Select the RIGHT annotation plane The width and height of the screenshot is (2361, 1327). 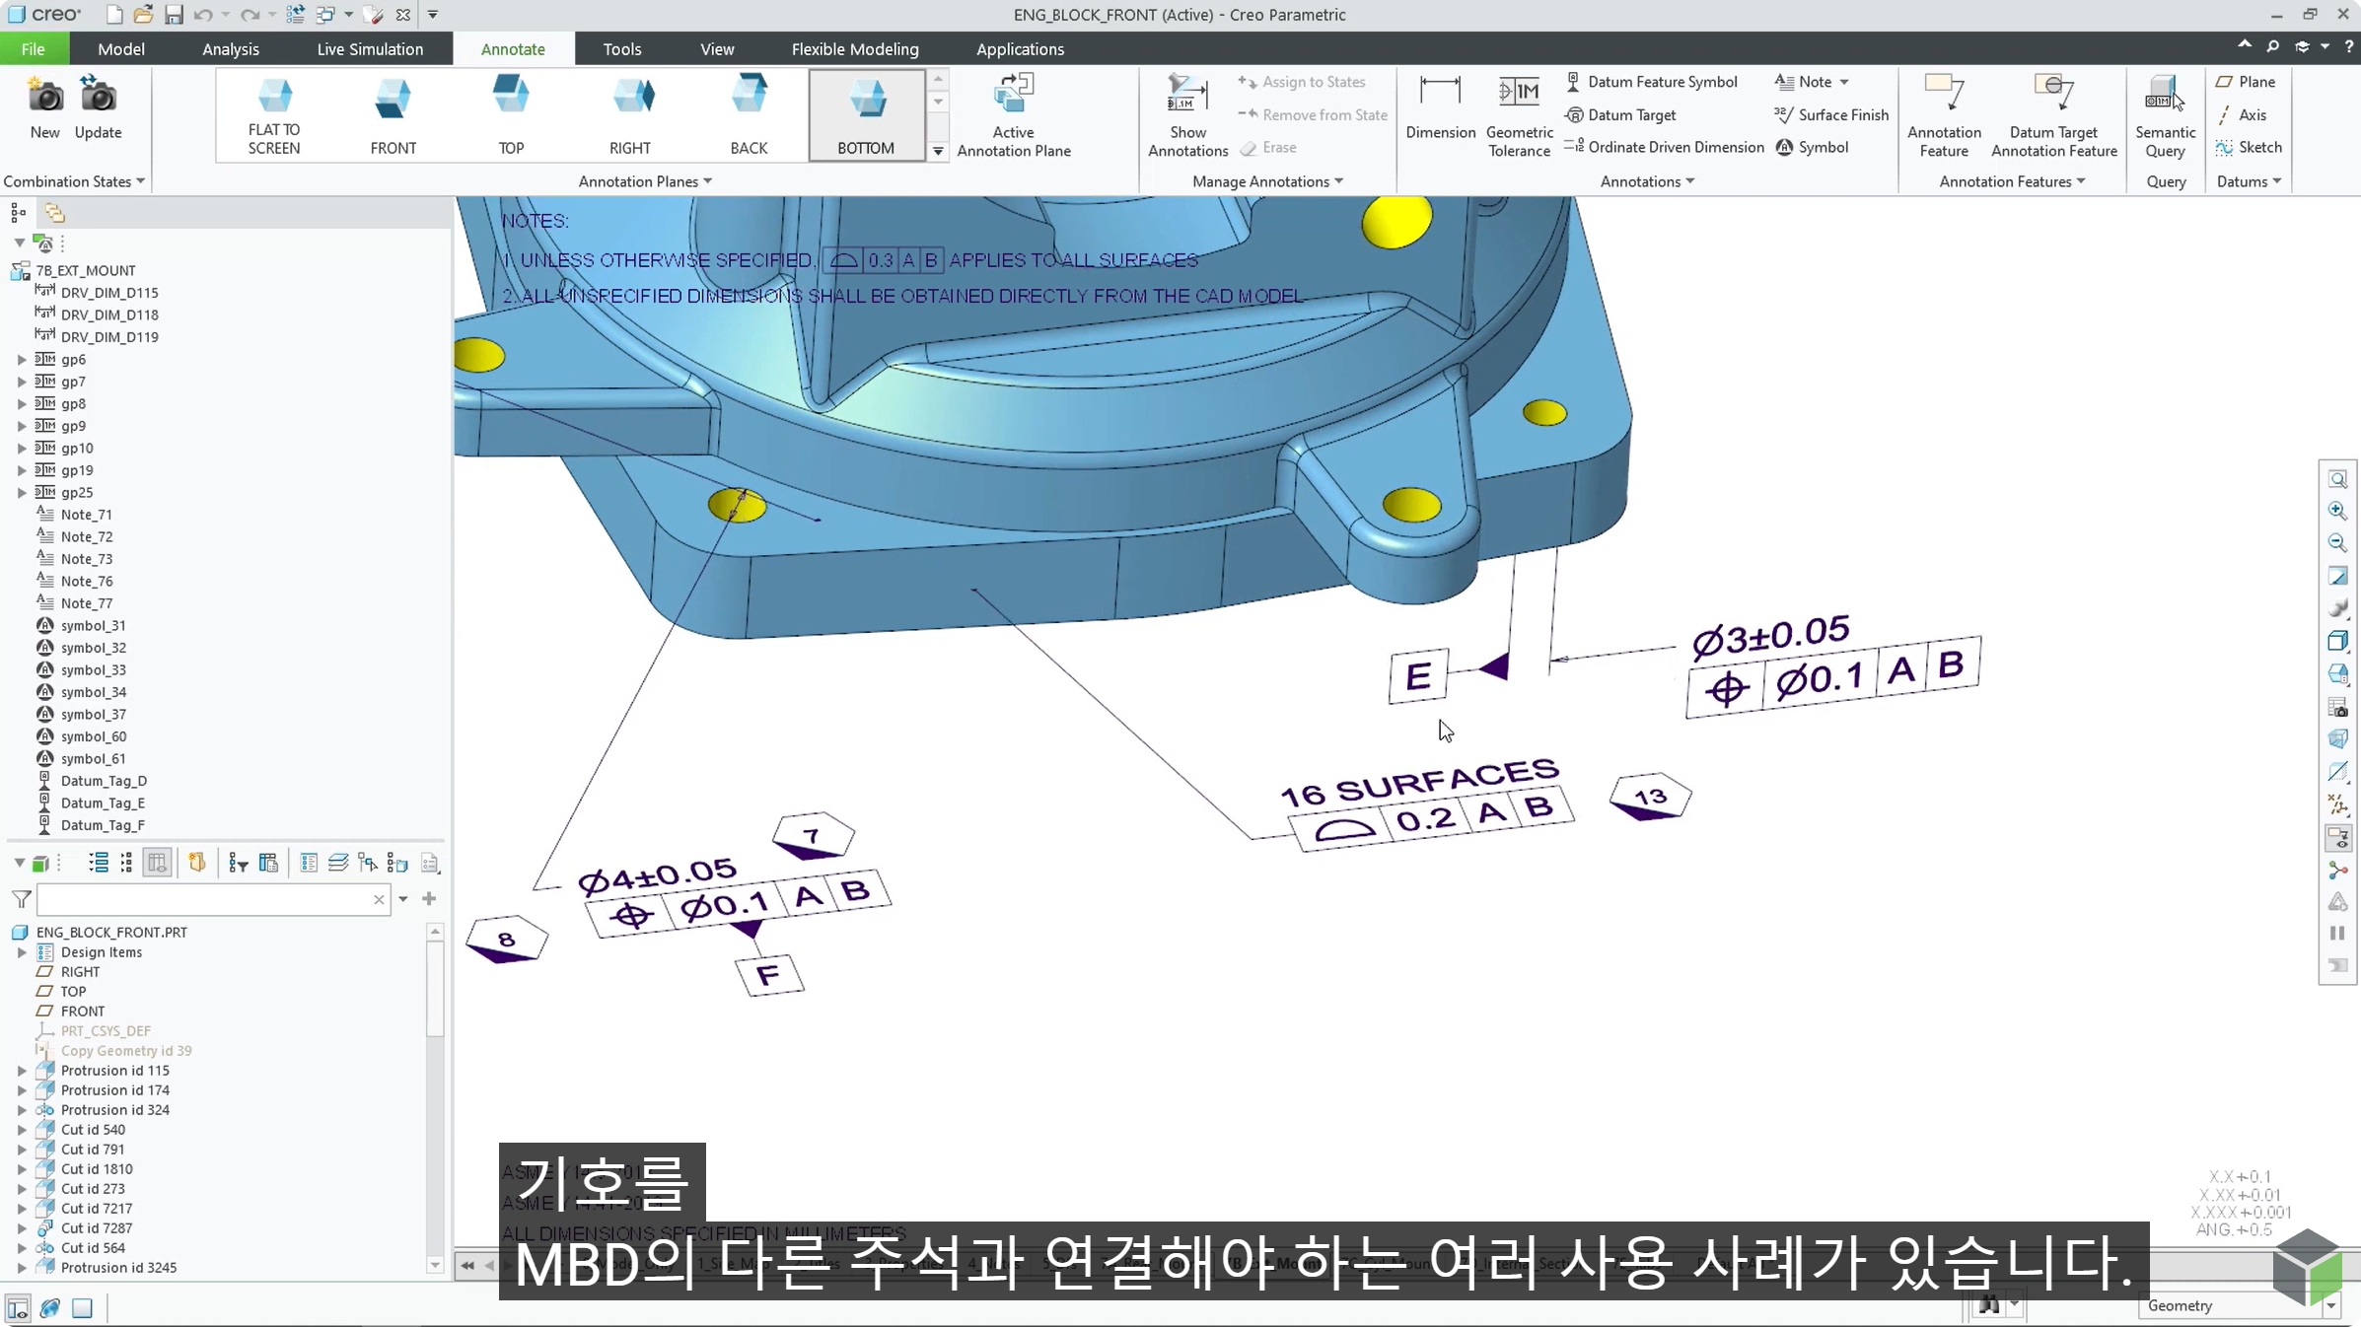click(x=630, y=116)
